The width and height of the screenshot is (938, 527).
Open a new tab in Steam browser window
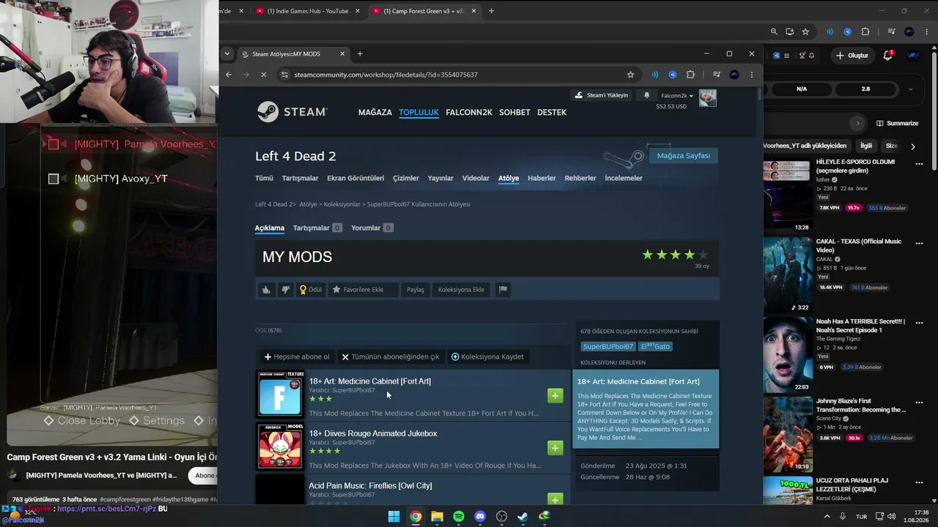click(x=360, y=53)
